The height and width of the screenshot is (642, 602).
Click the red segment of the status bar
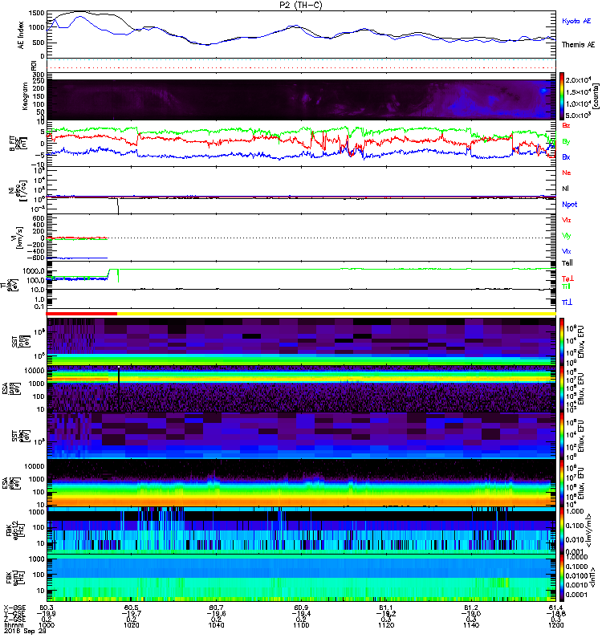tap(82, 314)
